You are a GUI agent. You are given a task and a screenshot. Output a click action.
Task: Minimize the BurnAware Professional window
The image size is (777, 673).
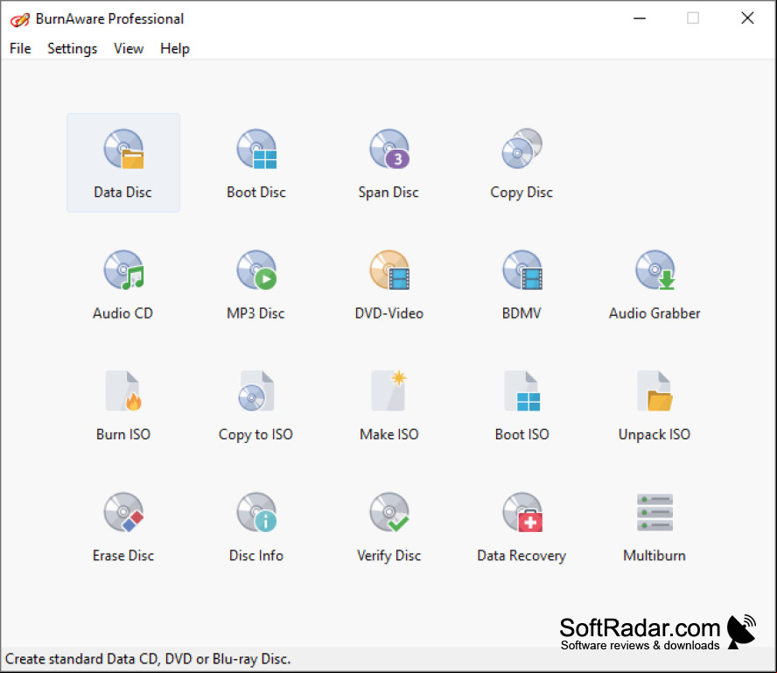pos(640,19)
